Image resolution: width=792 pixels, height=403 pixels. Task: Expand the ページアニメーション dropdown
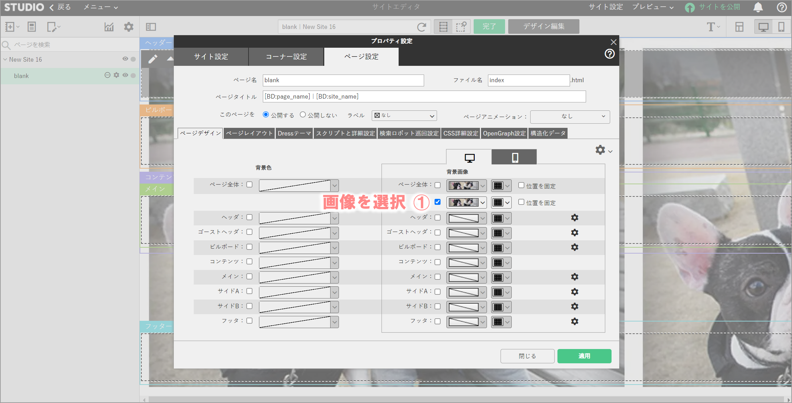(570, 117)
